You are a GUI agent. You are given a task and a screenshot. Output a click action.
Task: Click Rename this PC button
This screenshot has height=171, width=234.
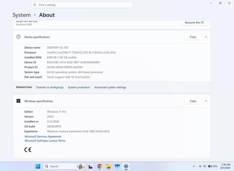(x=195, y=23)
